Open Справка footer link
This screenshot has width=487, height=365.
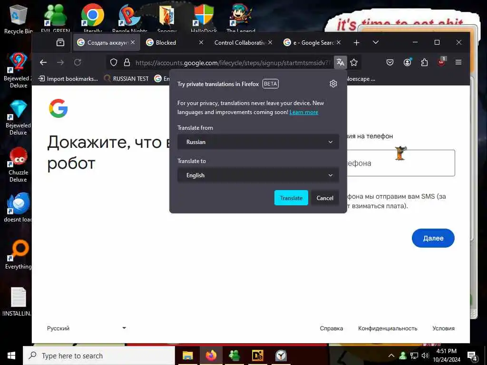(x=331, y=328)
